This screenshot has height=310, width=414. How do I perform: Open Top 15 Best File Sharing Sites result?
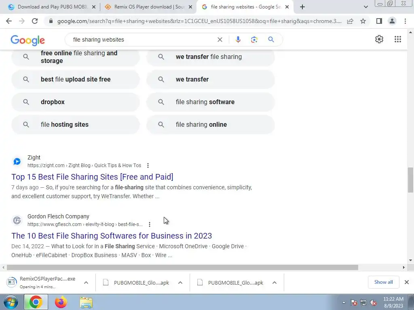coord(92,177)
